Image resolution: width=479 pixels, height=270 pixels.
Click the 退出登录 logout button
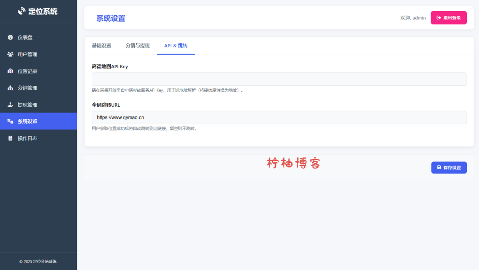tap(449, 18)
